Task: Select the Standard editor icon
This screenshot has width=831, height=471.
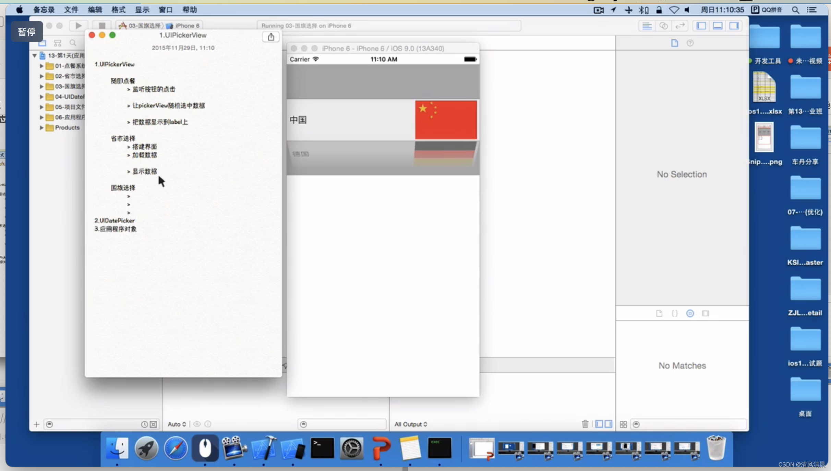Action: (x=647, y=26)
